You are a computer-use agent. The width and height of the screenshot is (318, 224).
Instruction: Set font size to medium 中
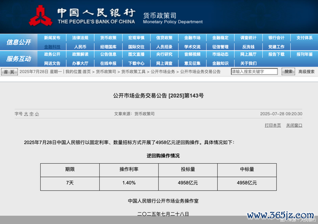point(31,114)
